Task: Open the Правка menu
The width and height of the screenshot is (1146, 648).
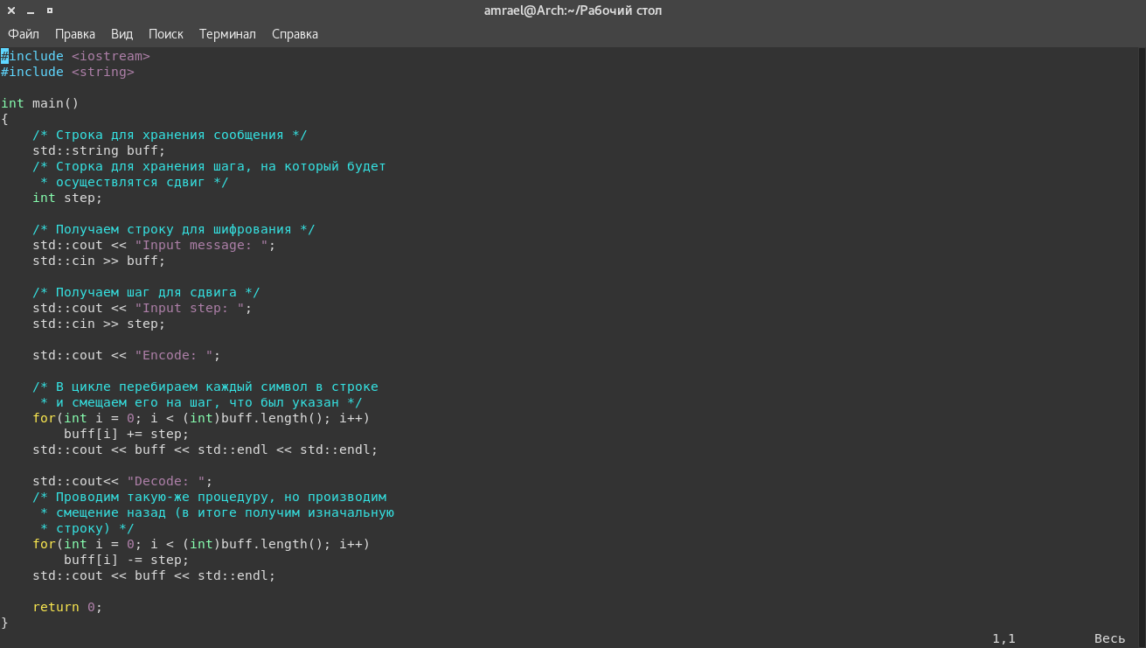Action: pos(75,34)
